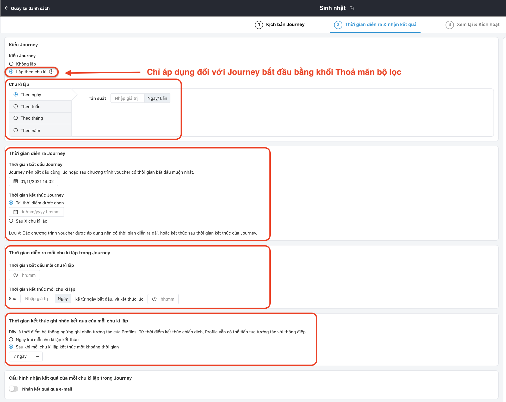The height and width of the screenshot is (402, 506).
Task: Select the Sau X chu kì lặp option
Action: 11,221
